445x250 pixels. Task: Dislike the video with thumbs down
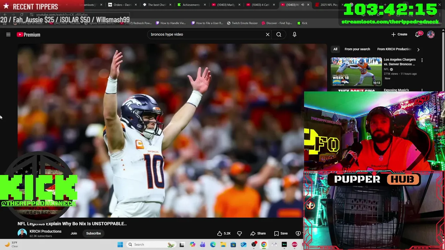tap(240, 233)
